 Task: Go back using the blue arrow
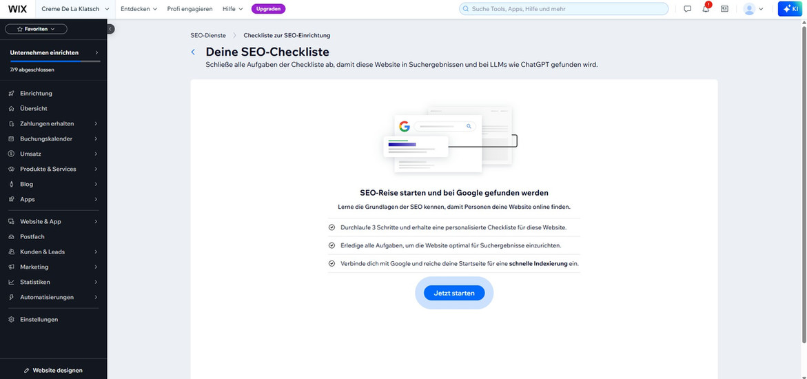pyautogui.click(x=193, y=52)
